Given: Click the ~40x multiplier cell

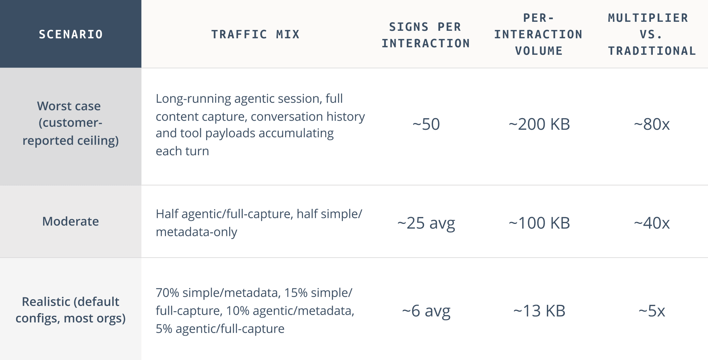Looking at the screenshot, I should (652, 223).
